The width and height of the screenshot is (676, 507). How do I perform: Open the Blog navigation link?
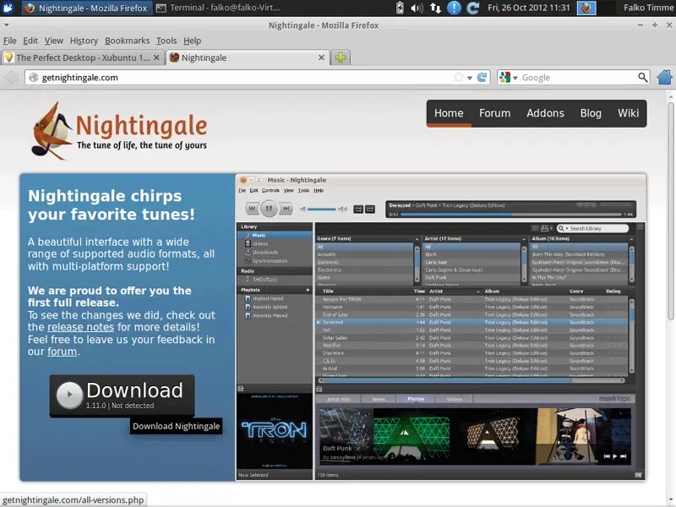tap(591, 113)
